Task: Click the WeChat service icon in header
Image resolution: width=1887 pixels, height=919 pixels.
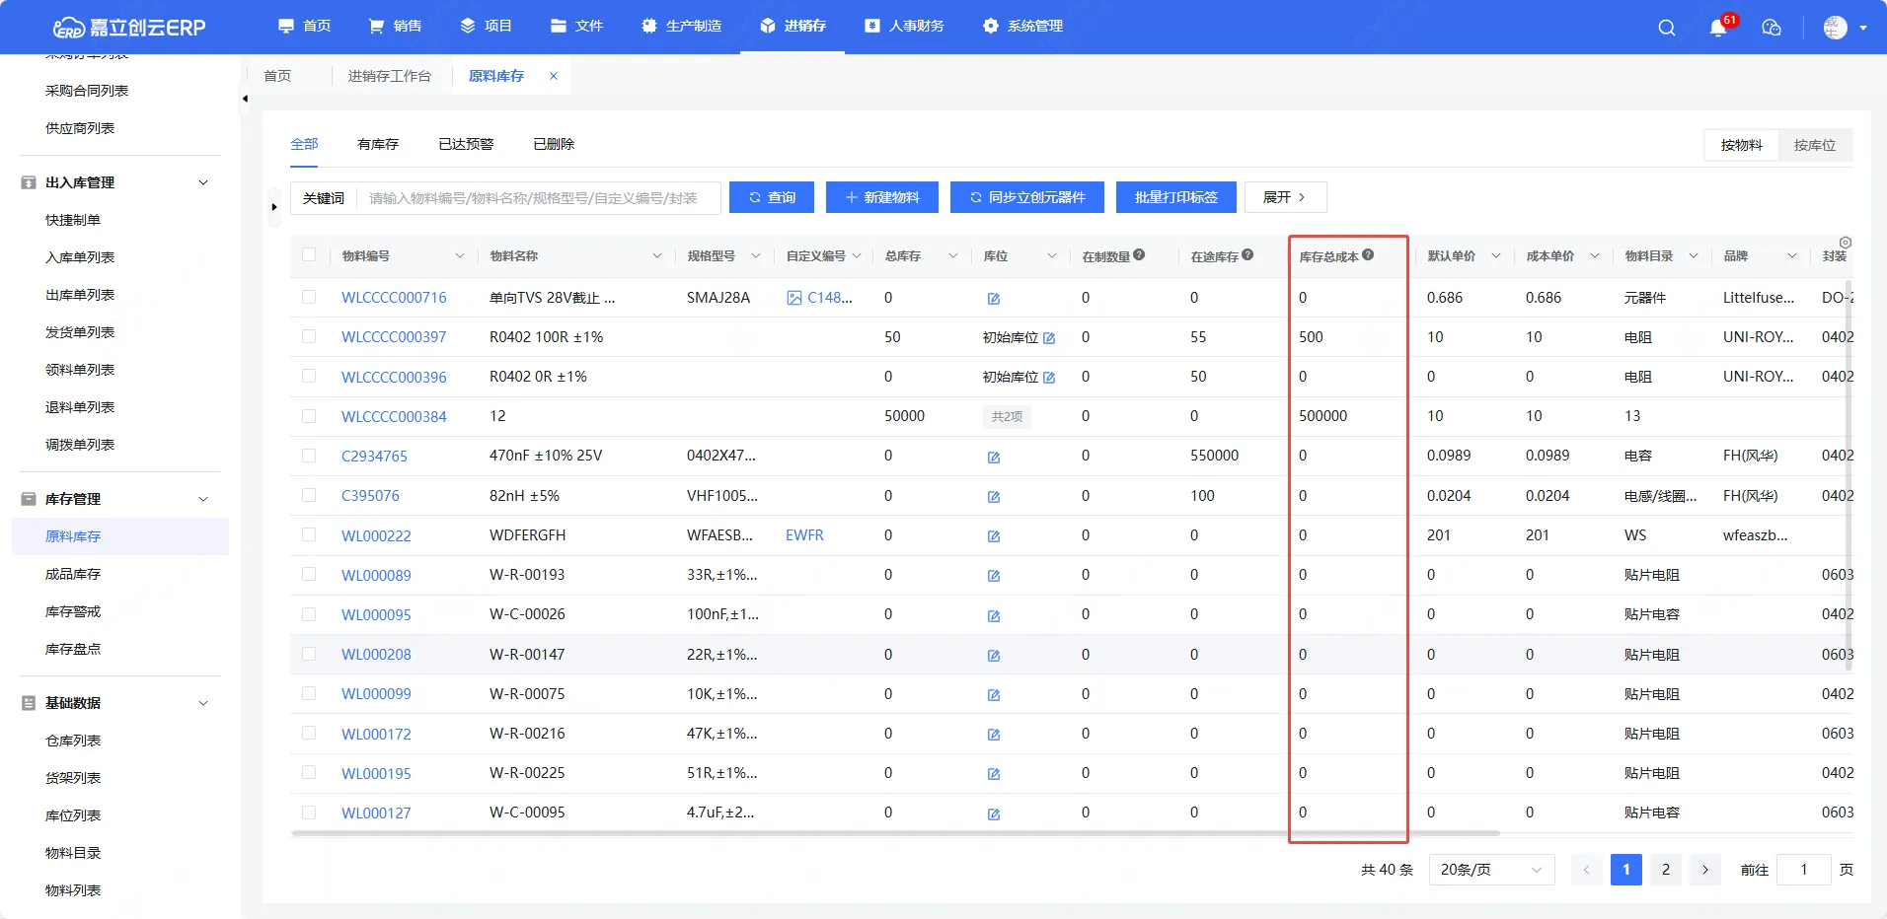Action: point(1772,28)
